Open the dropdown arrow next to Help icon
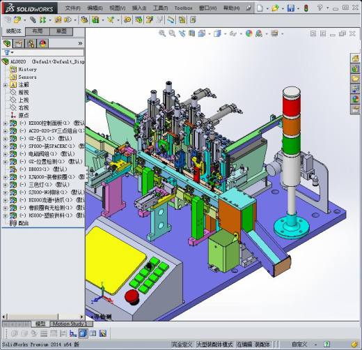This screenshot has width=362, height=350. coord(327,8)
